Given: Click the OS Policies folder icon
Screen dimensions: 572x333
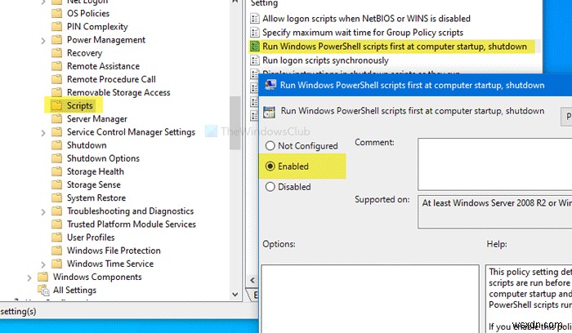Looking at the screenshot, I should click(56, 14).
